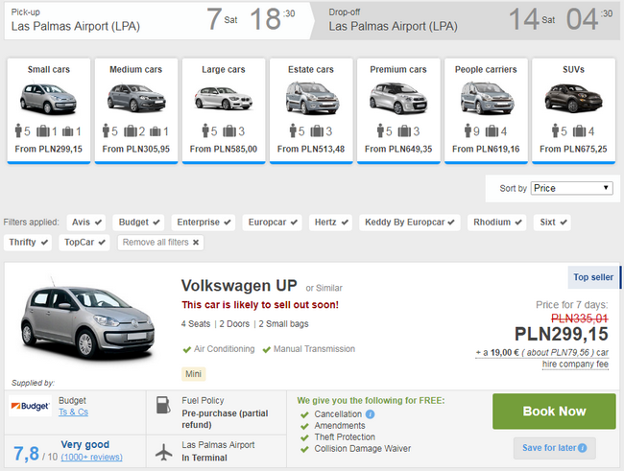Select the People carriers category
624x471 pixels.
click(486, 110)
